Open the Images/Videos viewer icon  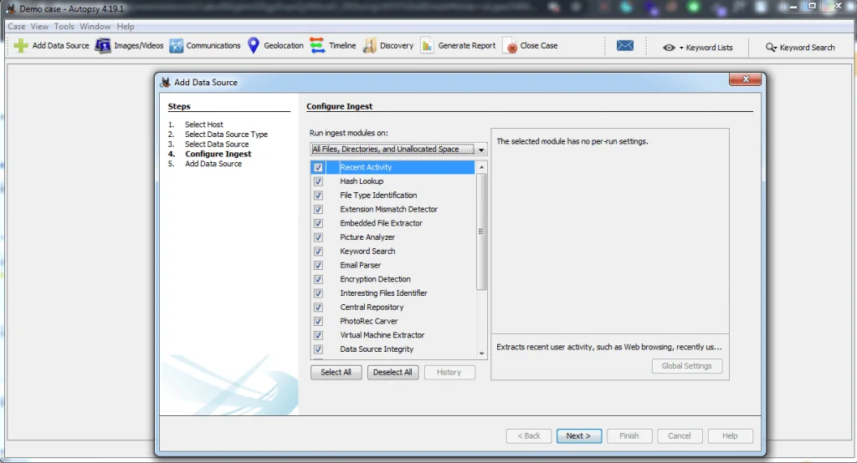point(103,45)
